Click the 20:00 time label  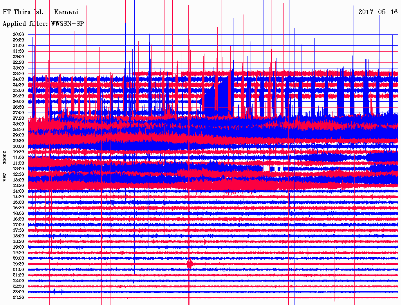18,258
